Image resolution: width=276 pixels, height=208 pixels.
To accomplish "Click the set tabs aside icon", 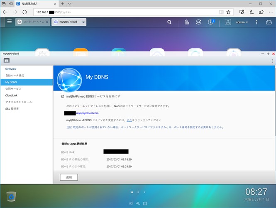I will pyautogui.click(x=11, y=3).
